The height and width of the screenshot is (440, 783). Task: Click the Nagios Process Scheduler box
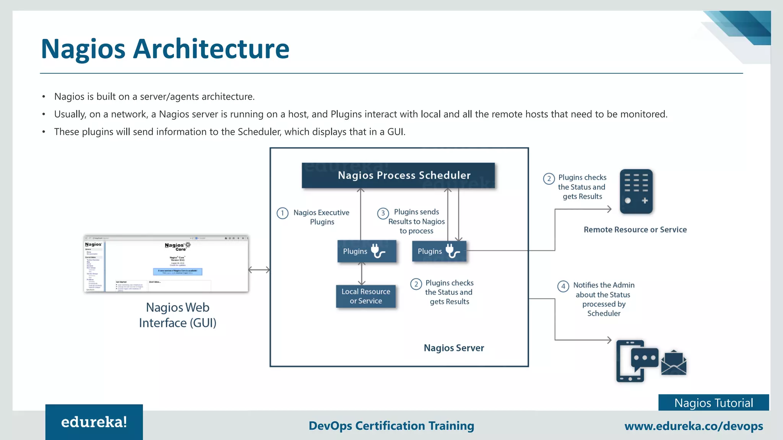[x=398, y=175]
